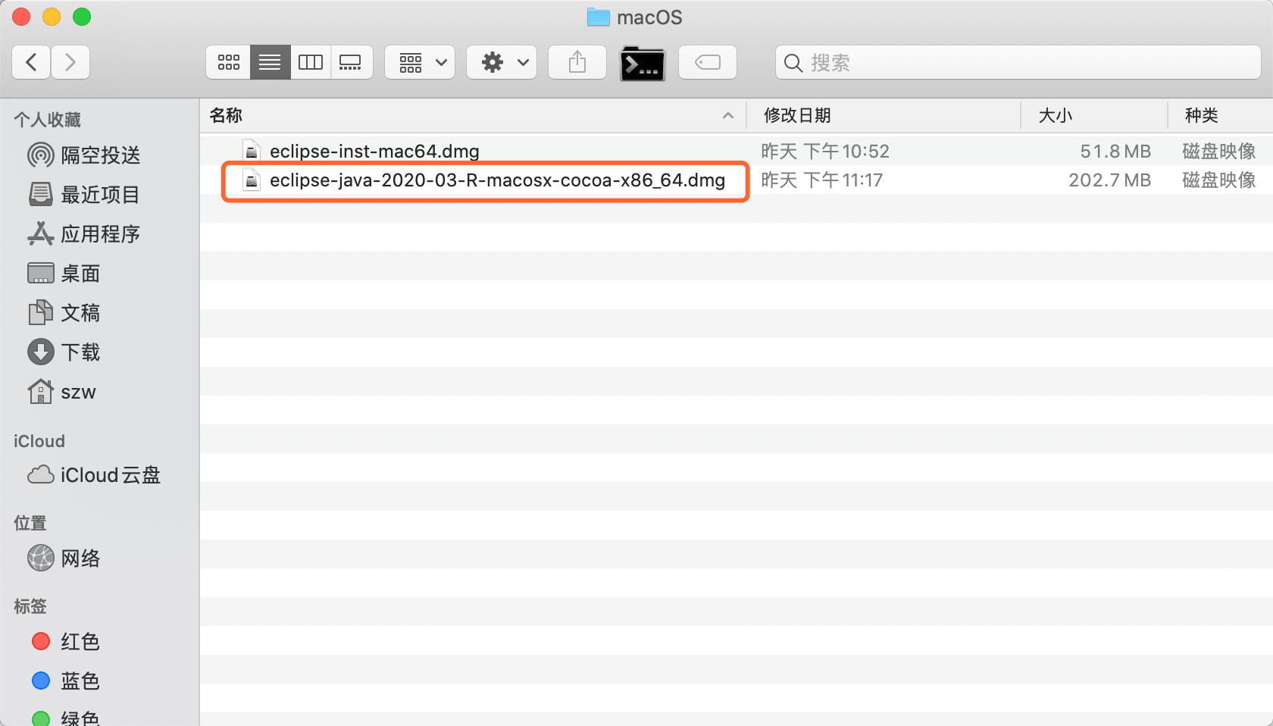The height and width of the screenshot is (726, 1273).
Task: Click the 202.7 MB size cell
Action: [x=1109, y=180]
